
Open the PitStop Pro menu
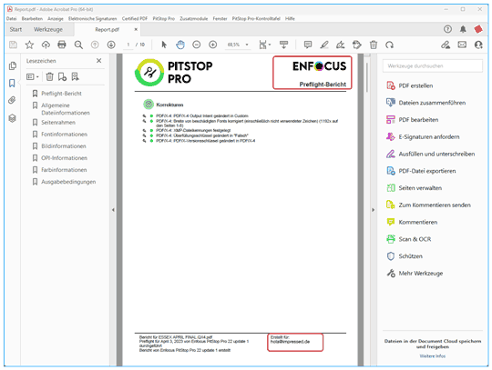click(x=163, y=18)
